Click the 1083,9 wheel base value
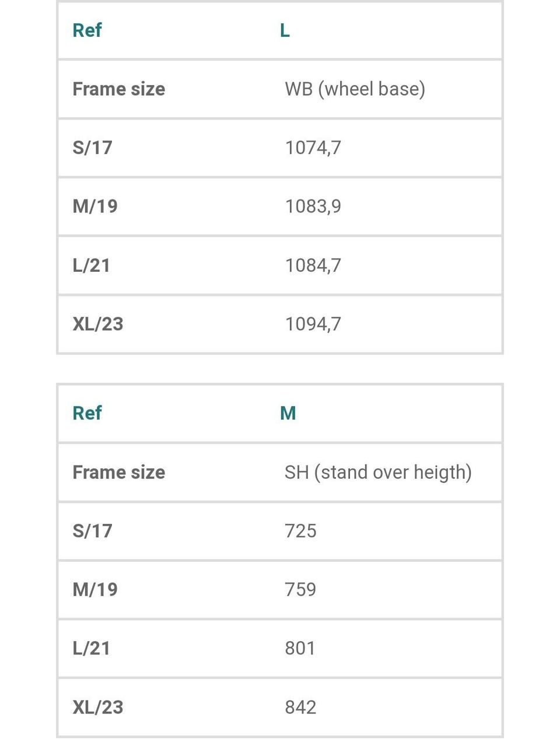Viewport: 560px width, 749px height. coord(313,206)
